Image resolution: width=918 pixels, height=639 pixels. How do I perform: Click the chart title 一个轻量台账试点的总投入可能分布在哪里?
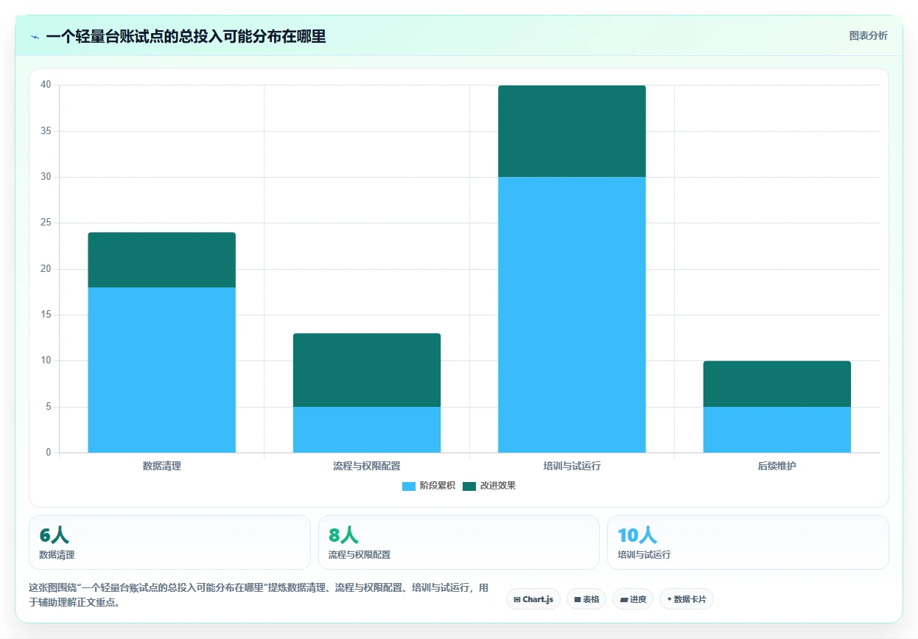pos(186,36)
